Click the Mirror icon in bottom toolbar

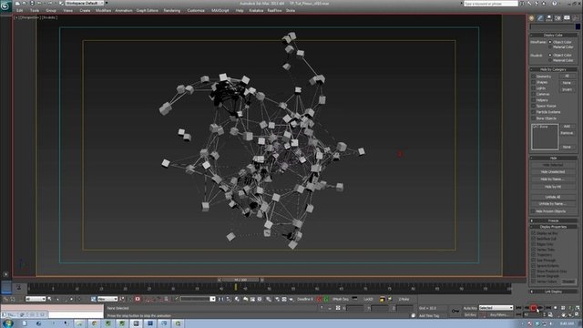221,299
